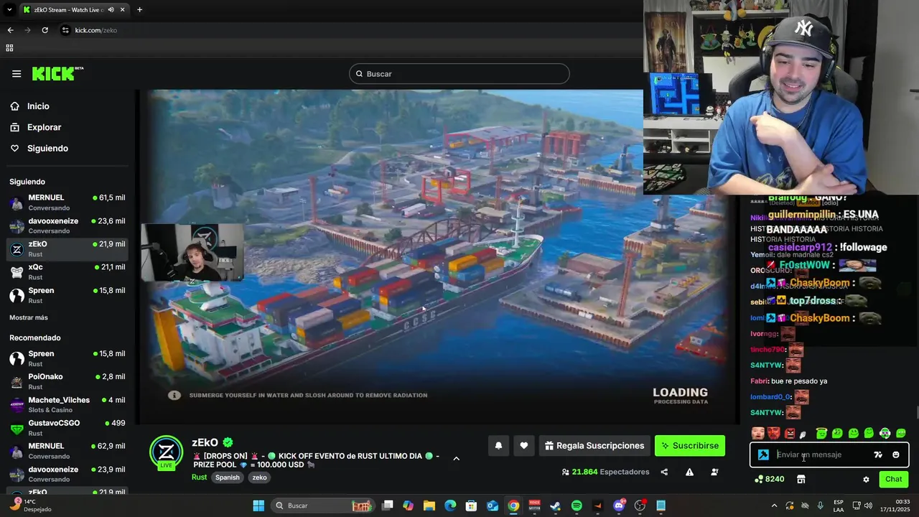Reload the browser page
Viewport: 919px width, 517px height.
pos(45,30)
